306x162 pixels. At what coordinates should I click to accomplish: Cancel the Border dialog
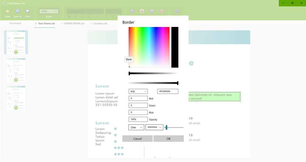tap(137, 138)
